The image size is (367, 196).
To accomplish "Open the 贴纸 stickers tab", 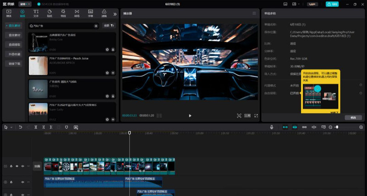I will [49, 14].
